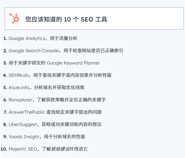The image size is (185, 158).
Task: Click the list number "5." marker
Action: point(5,88)
